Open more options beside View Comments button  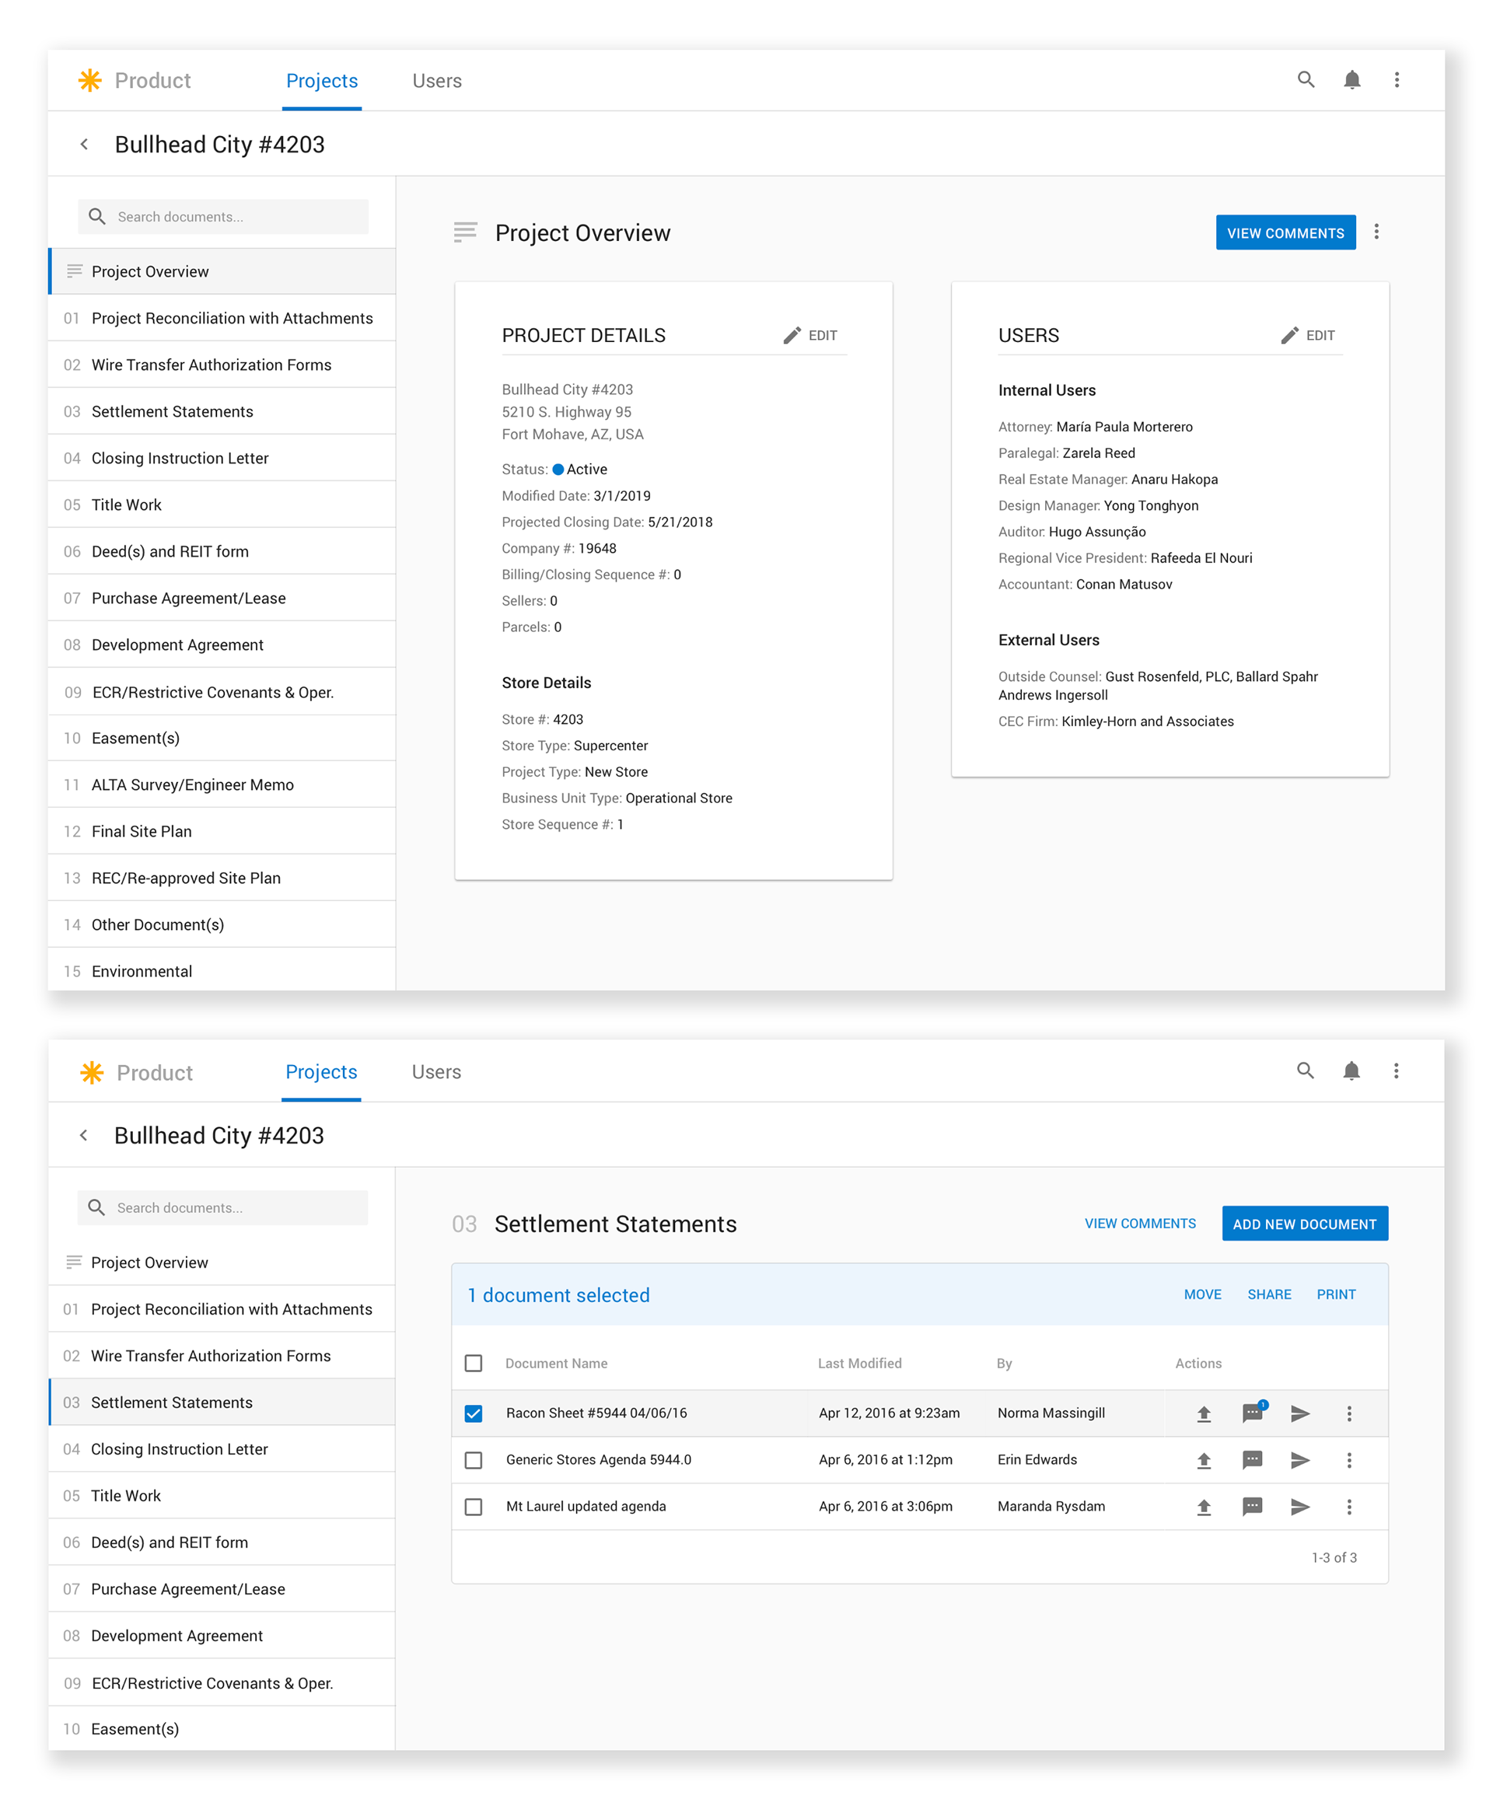point(1376,232)
